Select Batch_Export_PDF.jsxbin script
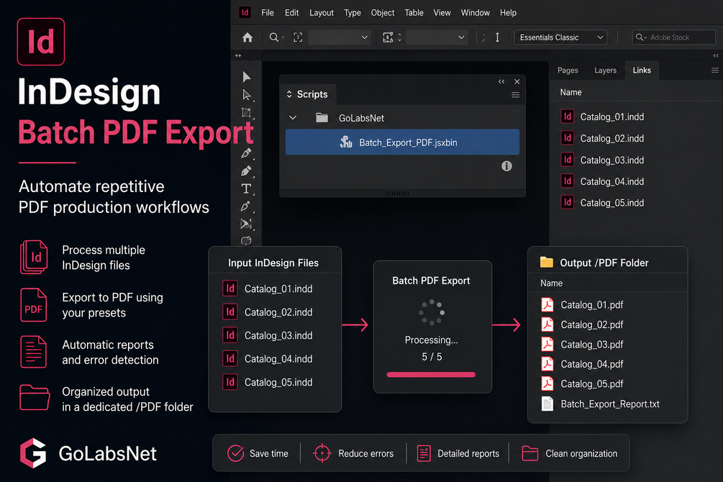Image resolution: width=723 pixels, height=482 pixels. 402,142
